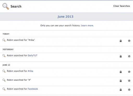Click the large Search magnifier icon in header

pyautogui.click(x=6, y=6)
